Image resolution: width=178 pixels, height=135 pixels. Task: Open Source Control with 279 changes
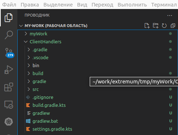click(9, 53)
